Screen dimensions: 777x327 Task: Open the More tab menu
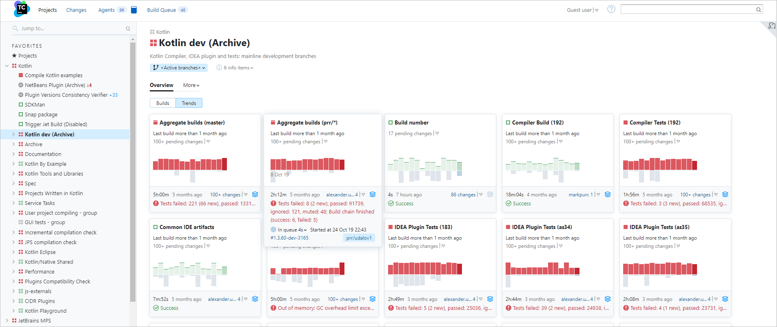(x=191, y=85)
